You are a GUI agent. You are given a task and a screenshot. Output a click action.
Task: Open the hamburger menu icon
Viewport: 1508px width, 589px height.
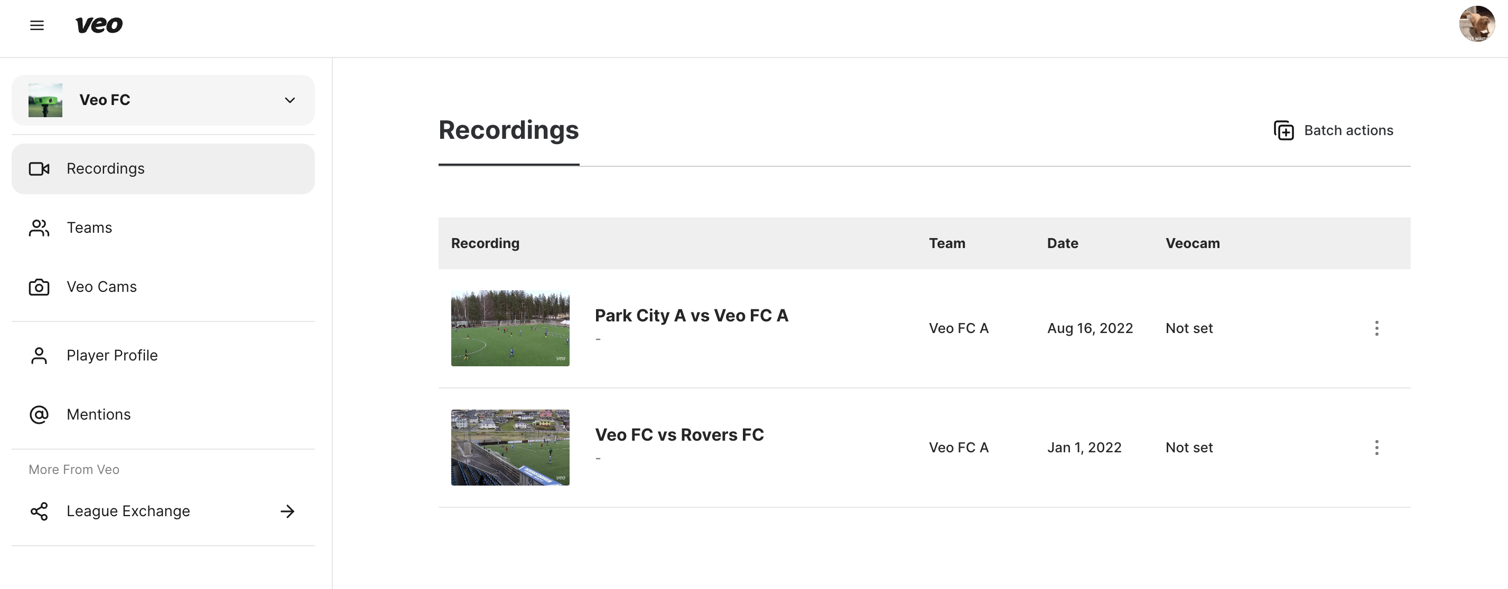(37, 25)
